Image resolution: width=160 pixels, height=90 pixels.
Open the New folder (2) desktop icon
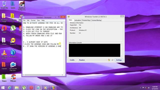click(13, 18)
